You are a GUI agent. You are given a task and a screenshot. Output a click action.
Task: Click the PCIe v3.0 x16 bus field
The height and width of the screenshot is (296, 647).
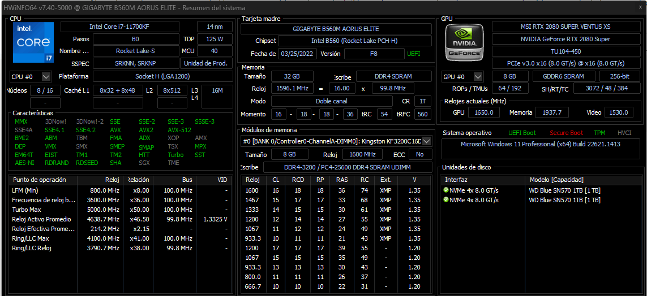point(565,63)
